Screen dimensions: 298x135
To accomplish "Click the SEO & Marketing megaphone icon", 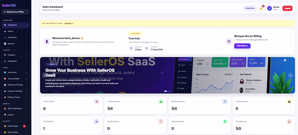I will pos(5,108).
